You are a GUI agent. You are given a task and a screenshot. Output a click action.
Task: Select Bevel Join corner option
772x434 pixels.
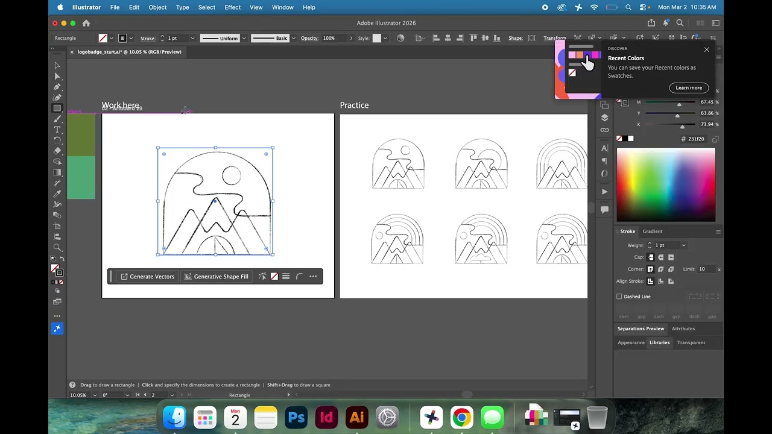[x=671, y=269]
